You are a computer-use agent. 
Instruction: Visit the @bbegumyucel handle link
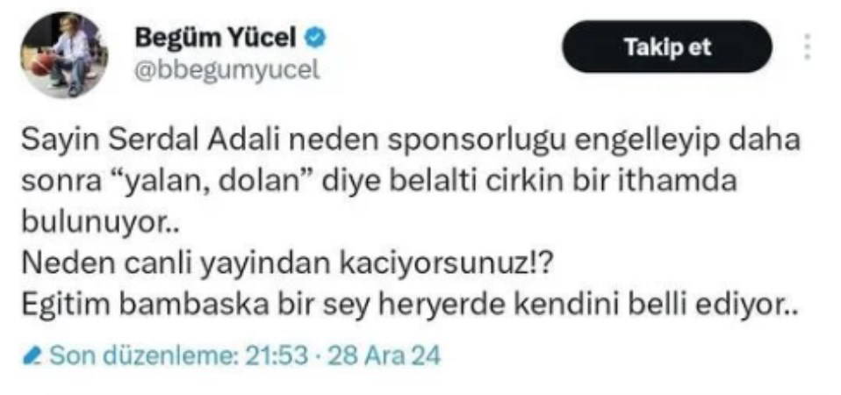point(226,69)
